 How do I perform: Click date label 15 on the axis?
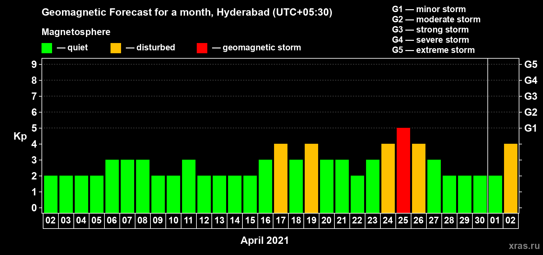250,220
